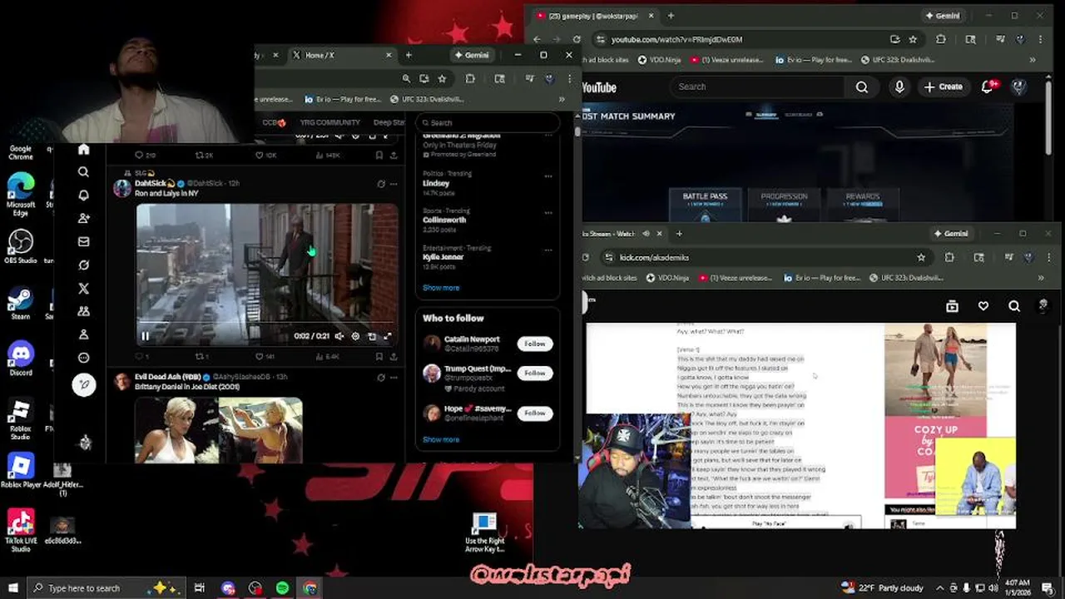Open more options on DahtSick post
This screenshot has width=1065, height=599.
click(394, 183)
